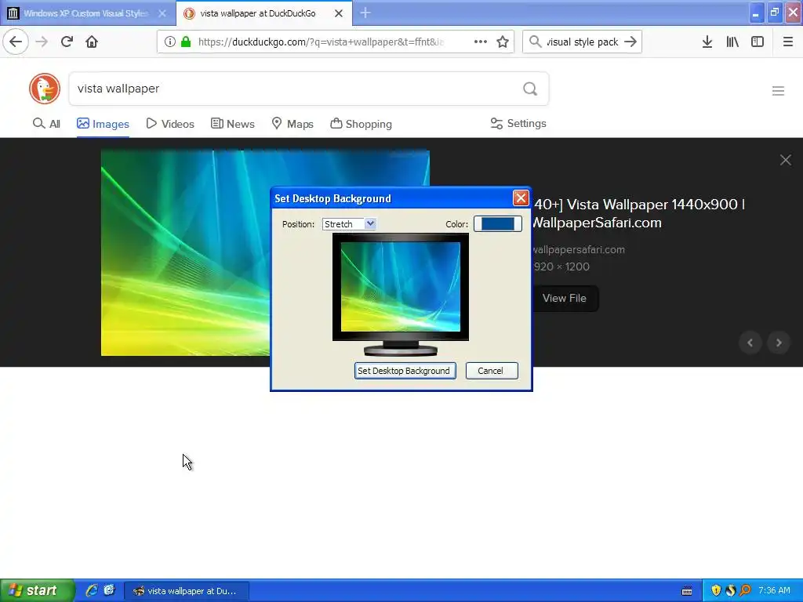Cancel the Set Desktop Background dialog

[491, 371]
